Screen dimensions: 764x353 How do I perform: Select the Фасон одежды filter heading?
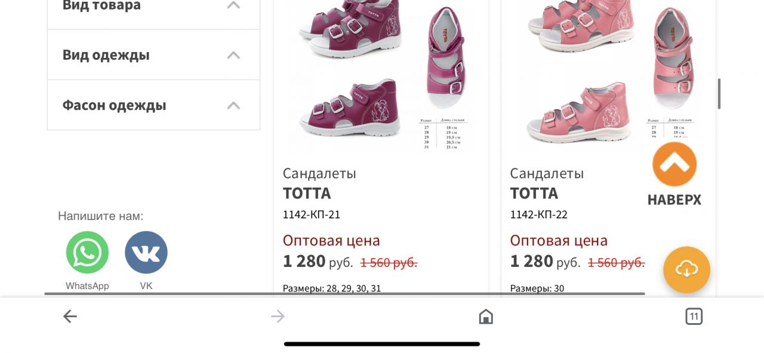pyautogui.click(x=115, y=105)
